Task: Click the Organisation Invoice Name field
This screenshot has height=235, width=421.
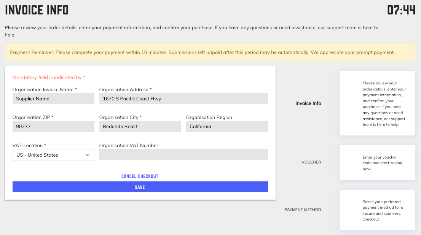Action: pyautogui.click(x=53, y=99)
